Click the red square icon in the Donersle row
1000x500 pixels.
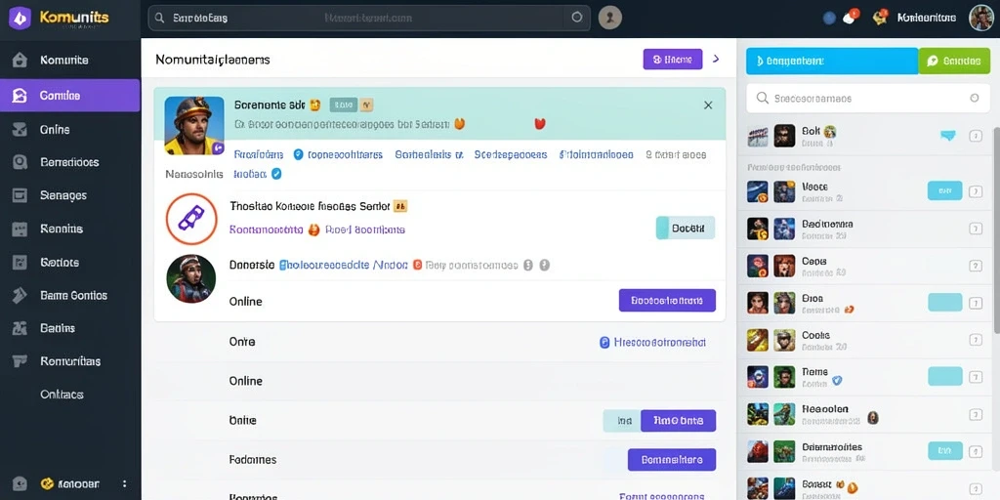[417, 265]
